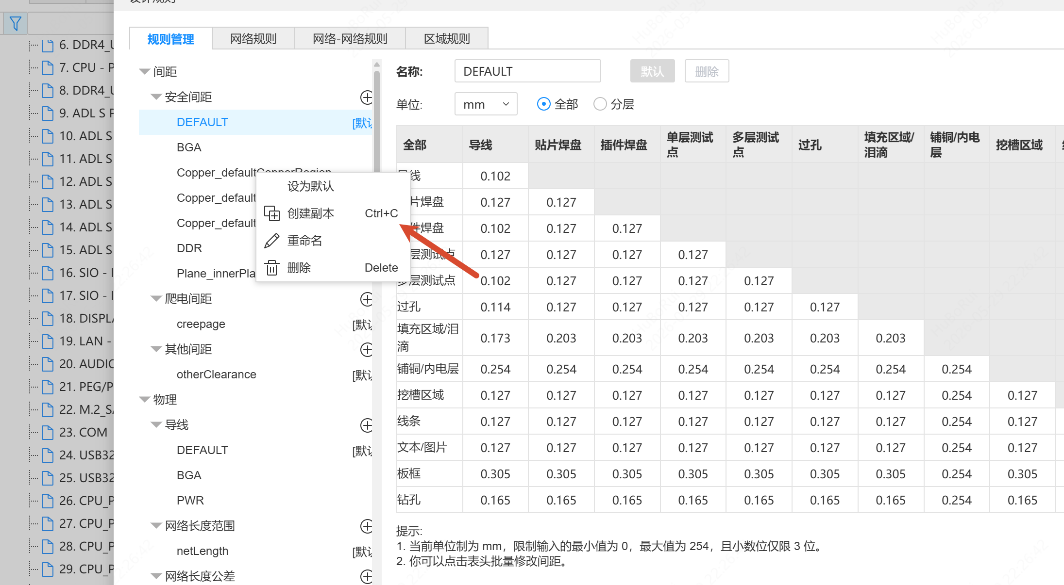Choose 重命名 in context menu

coord(333,241)
